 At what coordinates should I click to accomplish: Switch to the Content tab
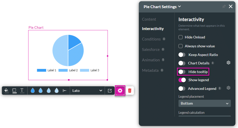(x=149, y=19)
